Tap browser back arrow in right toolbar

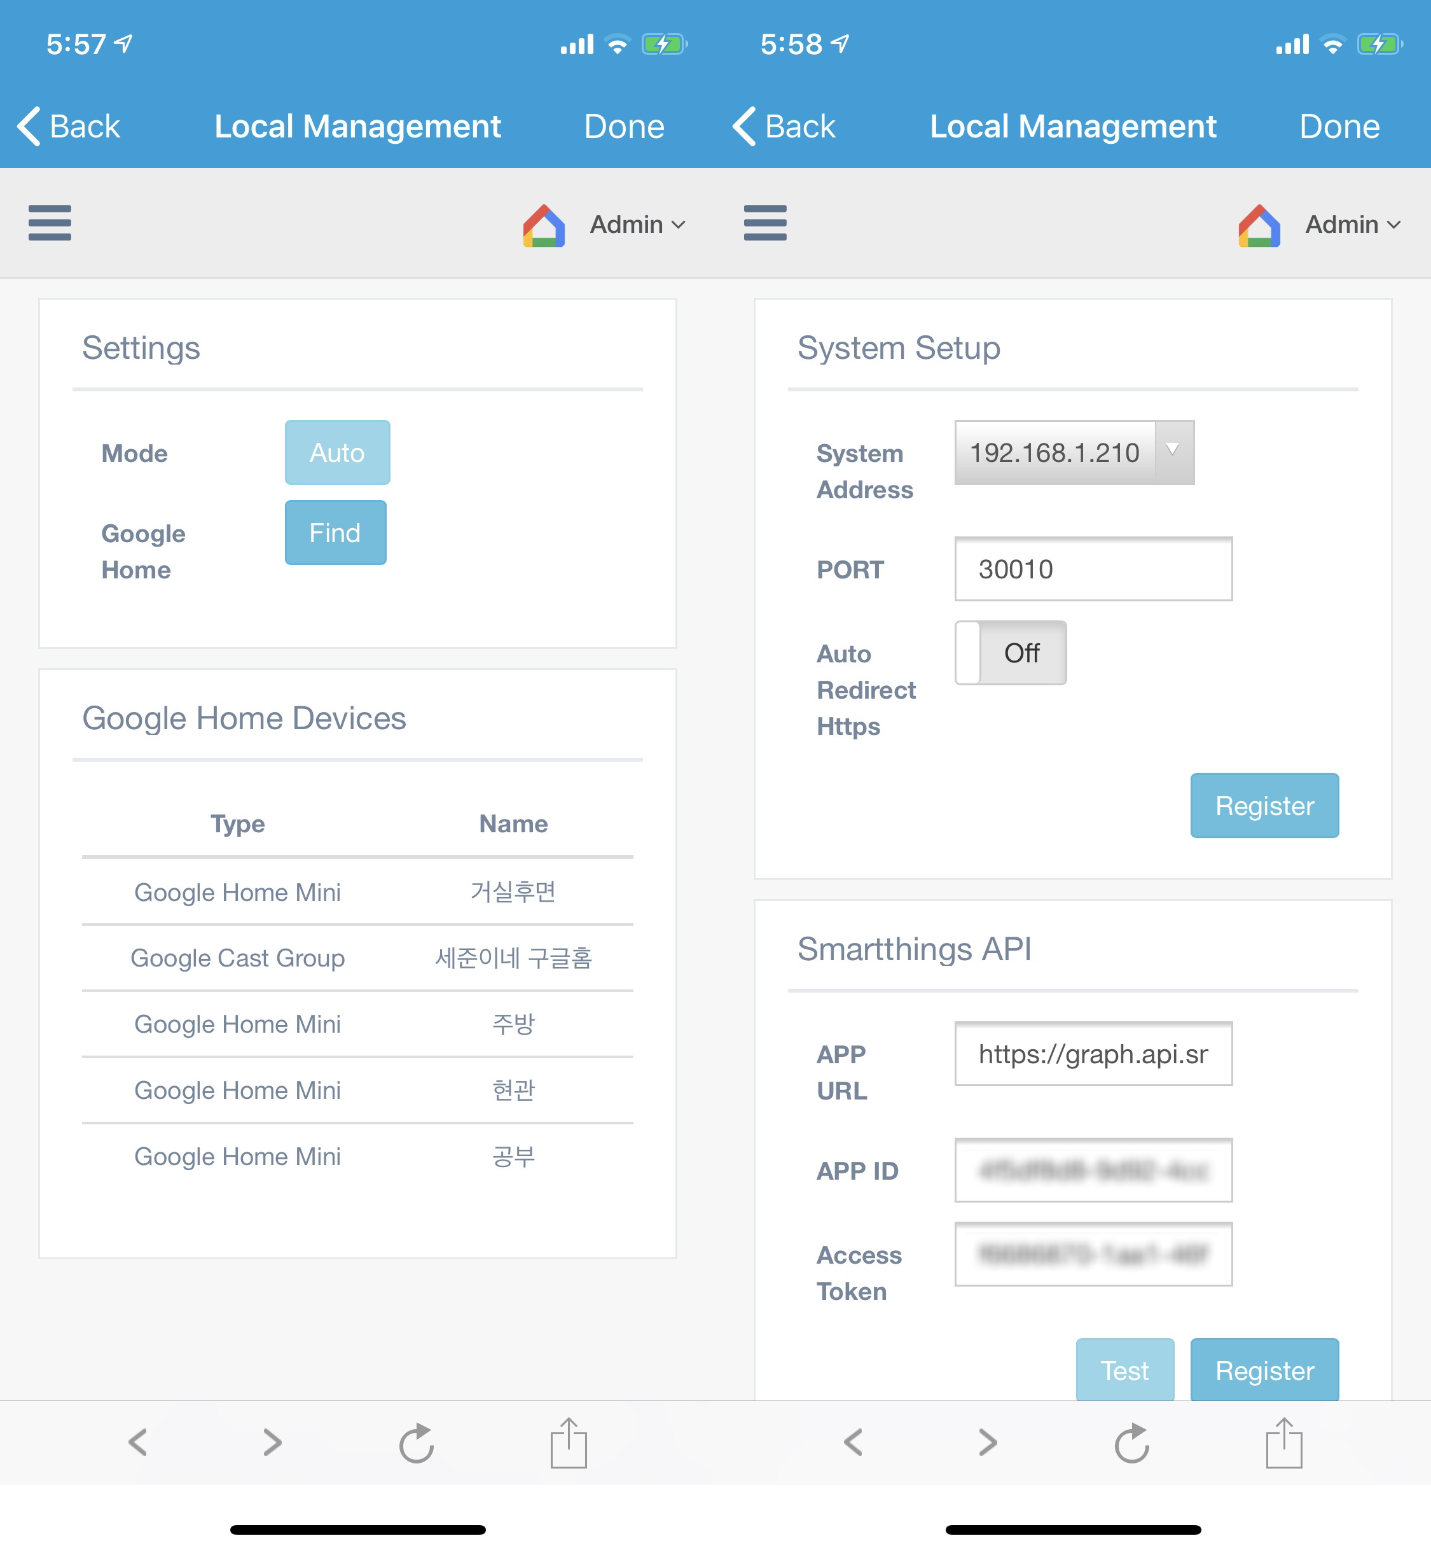point(854,1442)
